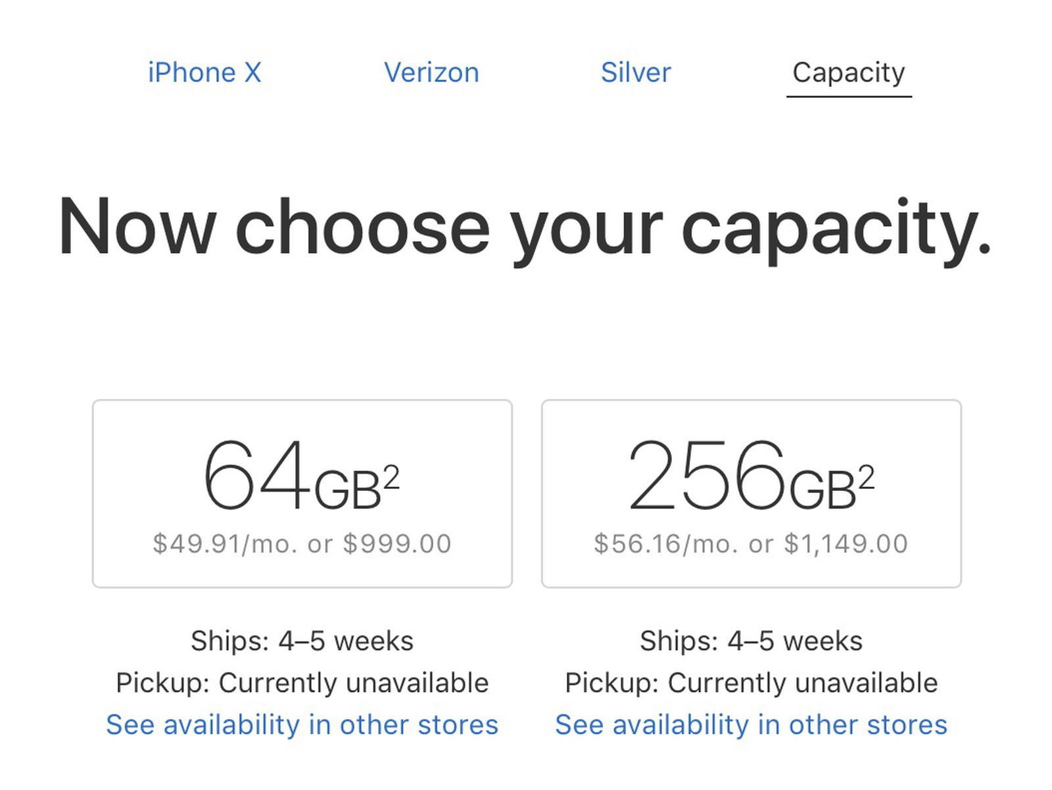Click 'Pickup: Currently unavailable' under 256GB
Viewport: 1052px width, 790px height.
[751, 683]
